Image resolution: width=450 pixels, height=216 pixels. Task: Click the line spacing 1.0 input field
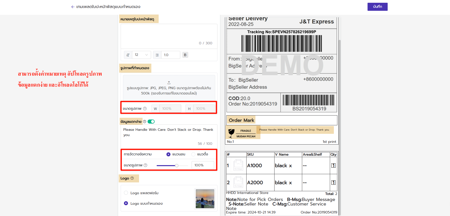[170, 55]
